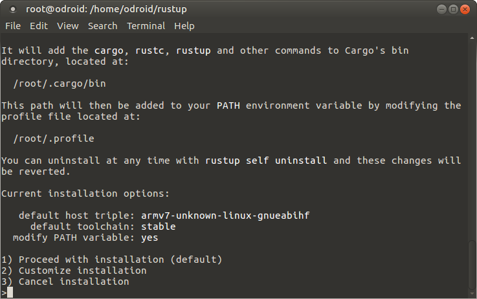Open the View menu

[67, 26]
